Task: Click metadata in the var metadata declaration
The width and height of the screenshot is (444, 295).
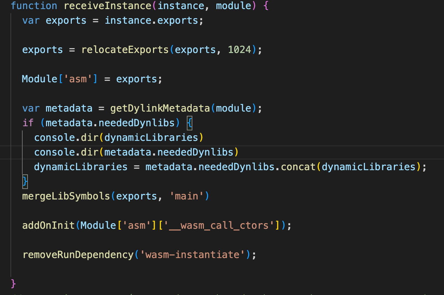Action: point(69,108)
